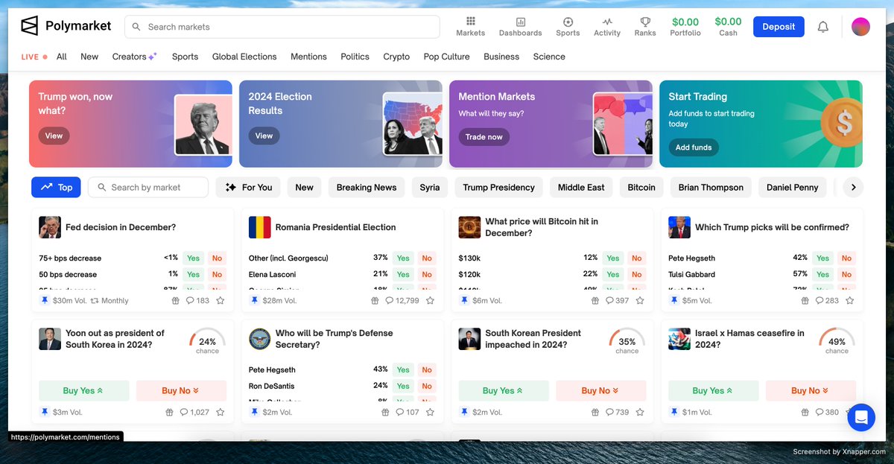This screenshot has height=464, width=894.
Task: Filter by Breaking News chip
Action: point(367,188)
